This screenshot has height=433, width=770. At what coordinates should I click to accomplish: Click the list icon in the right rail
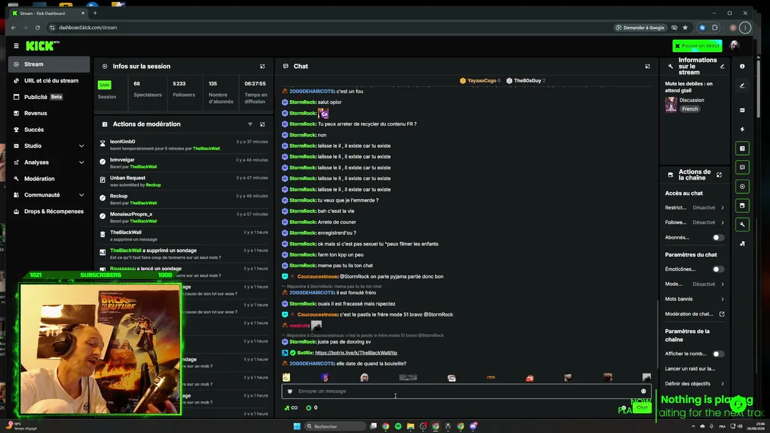[742, 149]
